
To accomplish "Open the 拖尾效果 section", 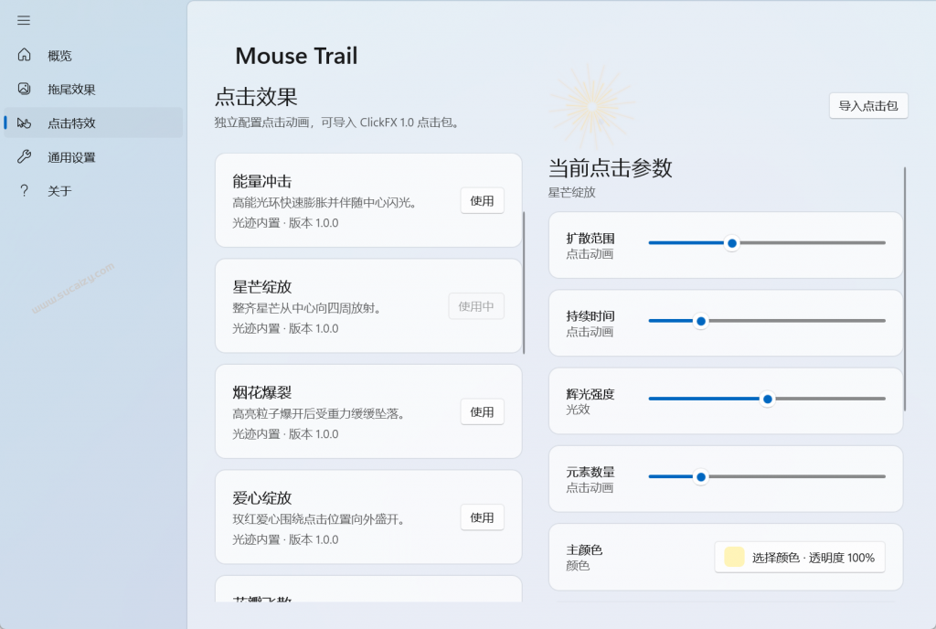I will tap(94, 89).
